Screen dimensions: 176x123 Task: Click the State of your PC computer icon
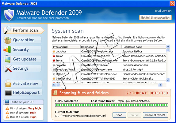pos(7,102)
